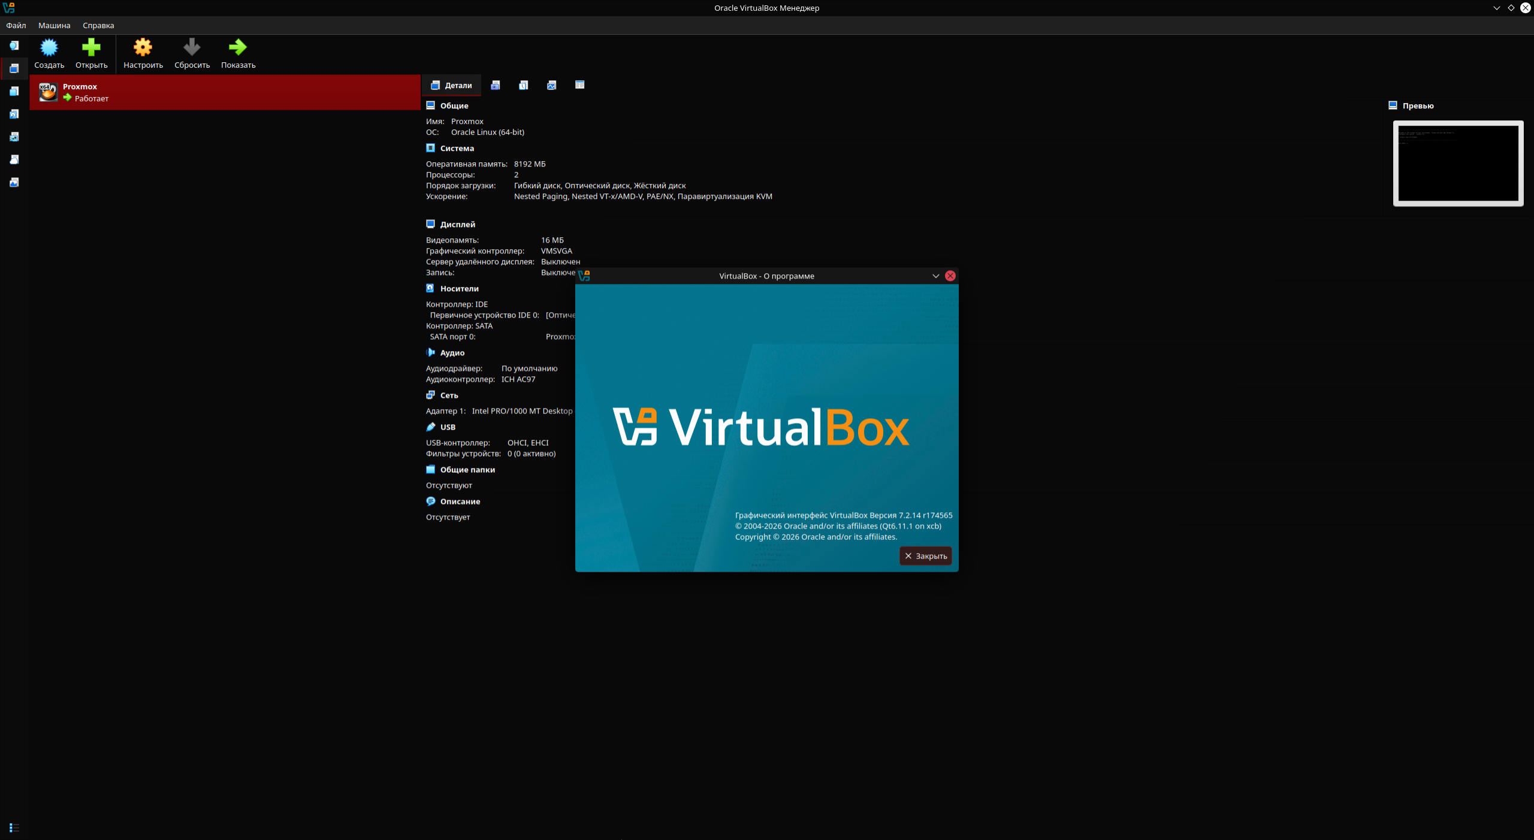1534x840 pixels.
Task: Click the version text 7.2.14 r174565
Action: [925, 515]
